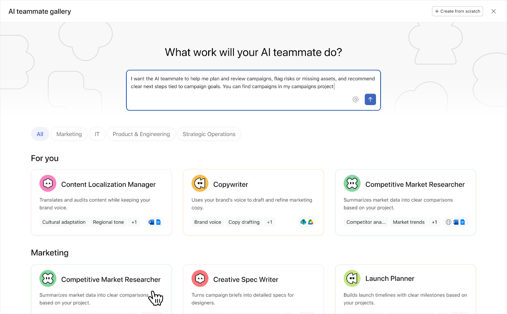Click the Creative Spec Writer red avatar
The height and width of the screenshot is (314, 507).
[x=200, y=278]
